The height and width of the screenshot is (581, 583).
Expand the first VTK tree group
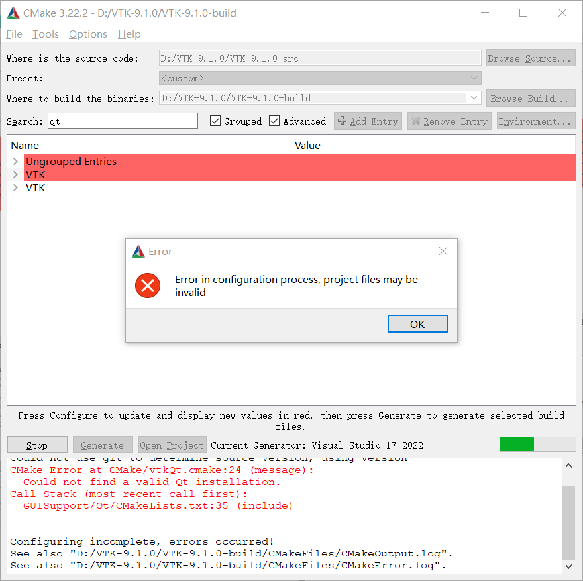click(15, 174)
